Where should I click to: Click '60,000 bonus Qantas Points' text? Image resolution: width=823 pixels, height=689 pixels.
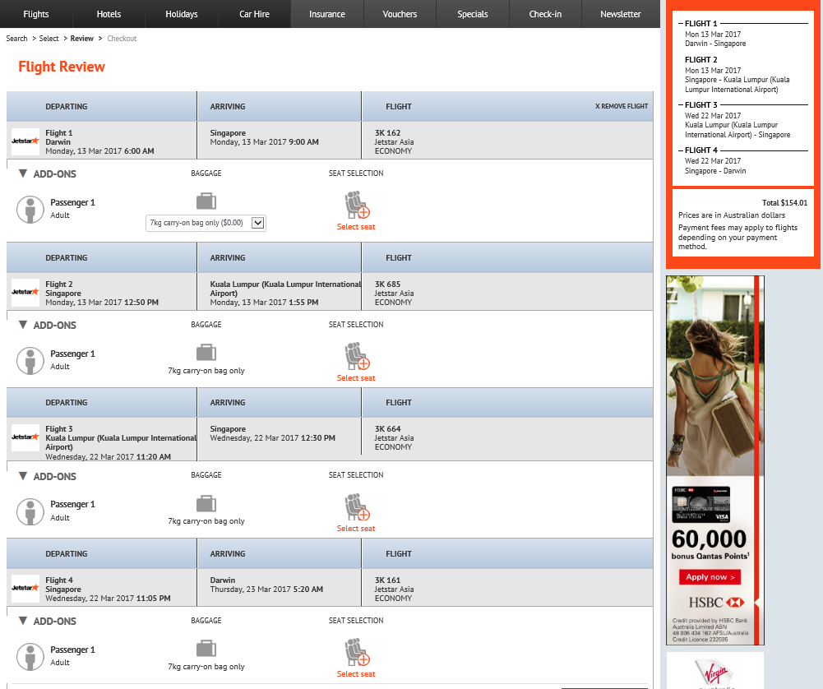pos(710,545)
